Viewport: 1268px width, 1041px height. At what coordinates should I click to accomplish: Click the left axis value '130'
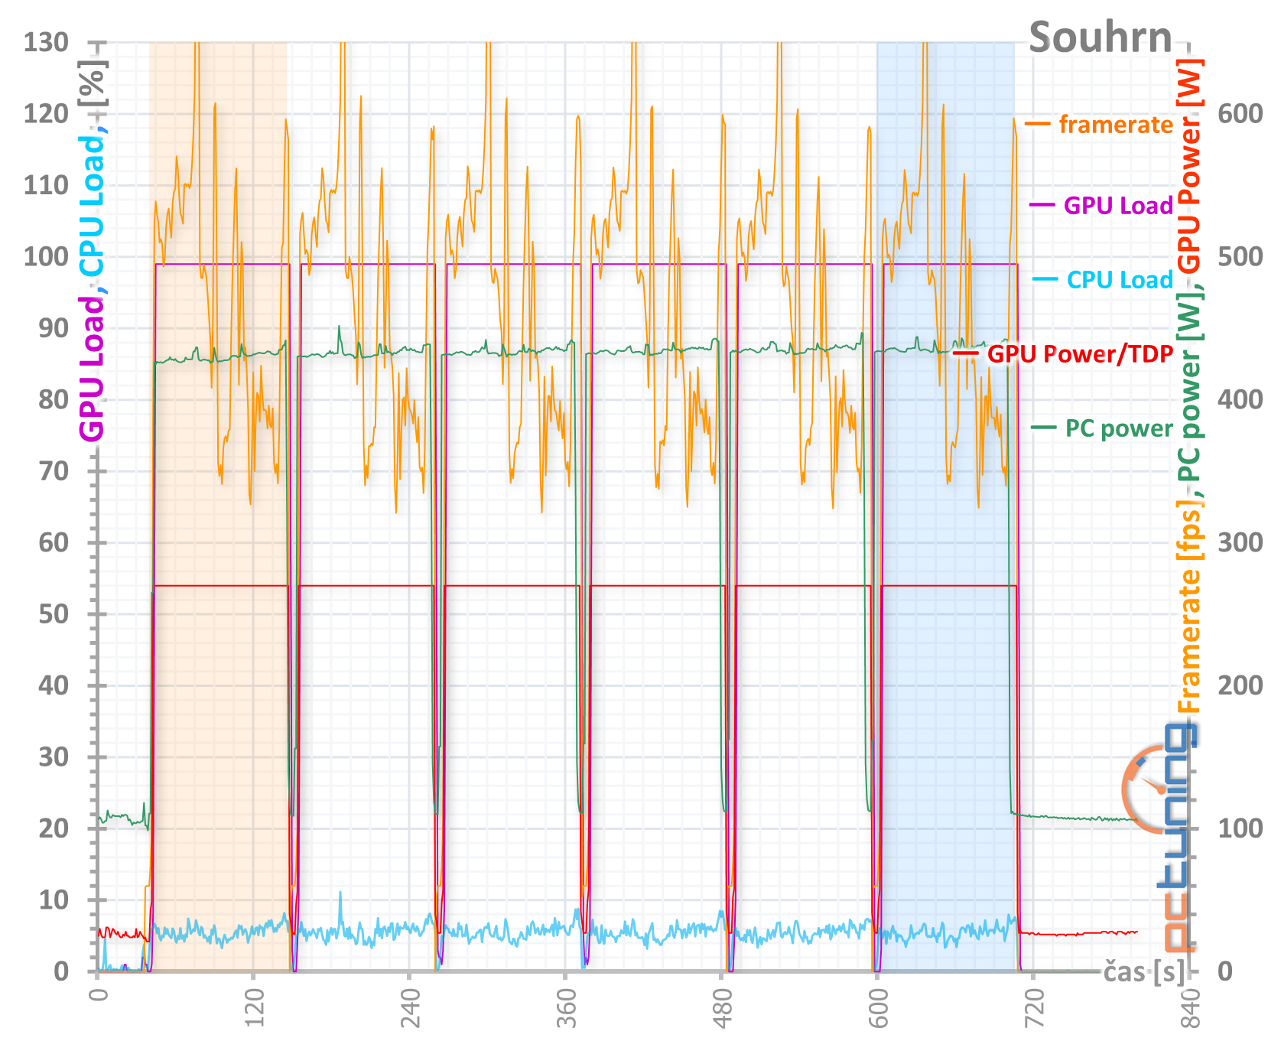point(46,43)
